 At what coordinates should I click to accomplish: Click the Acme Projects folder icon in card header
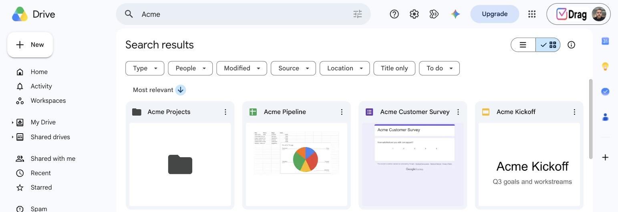[x=137, y=112]
